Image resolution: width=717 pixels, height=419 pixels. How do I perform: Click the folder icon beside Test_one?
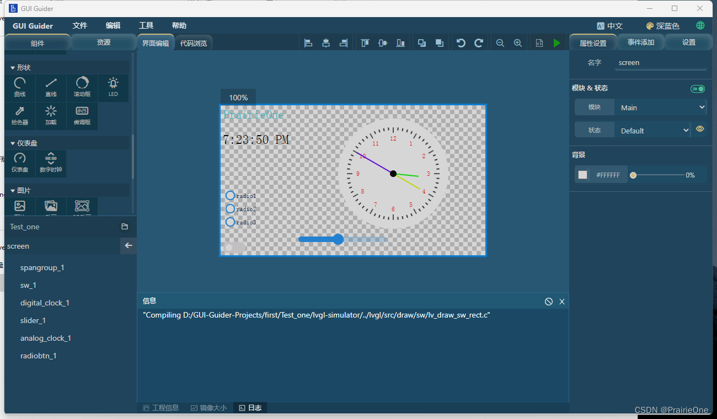pos(125,227)
